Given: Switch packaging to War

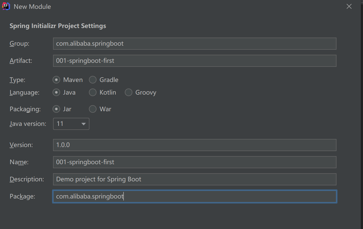Looking at the screenshot, I should [93, 109].
